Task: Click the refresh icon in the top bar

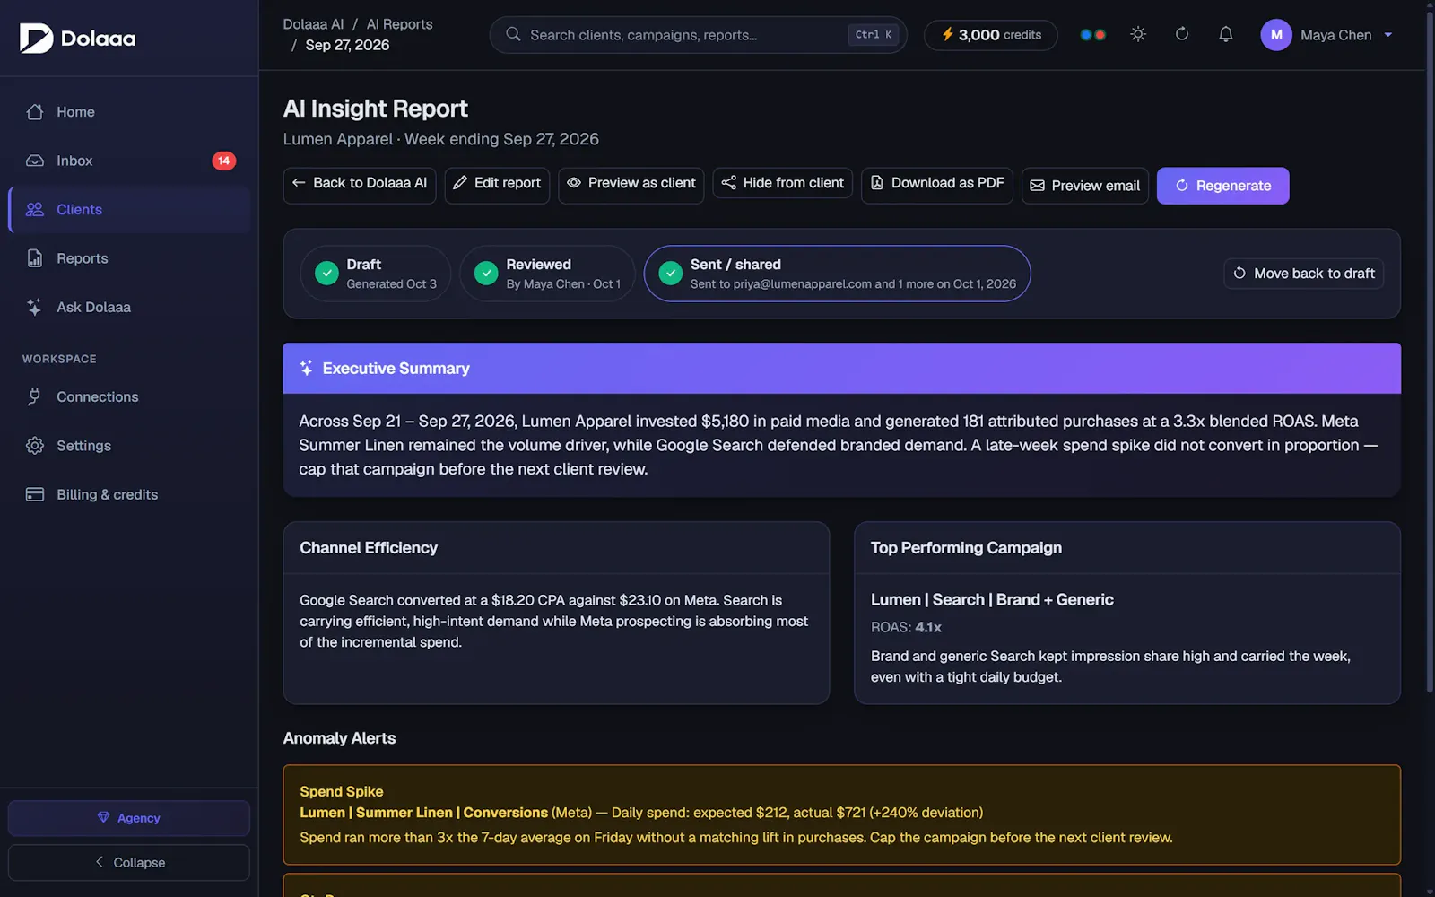Action: pyautogui.click(x=1182, y=34)
